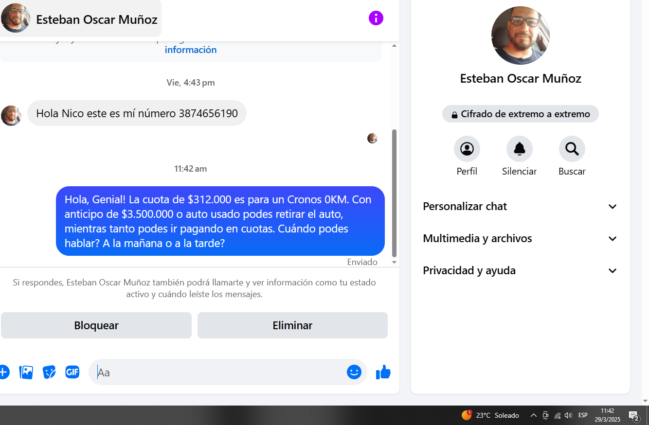This screenshot has height=425, width=649.
Task: Focus the Aa message input field
Action: pyautogui.click(x=219, y=372)
